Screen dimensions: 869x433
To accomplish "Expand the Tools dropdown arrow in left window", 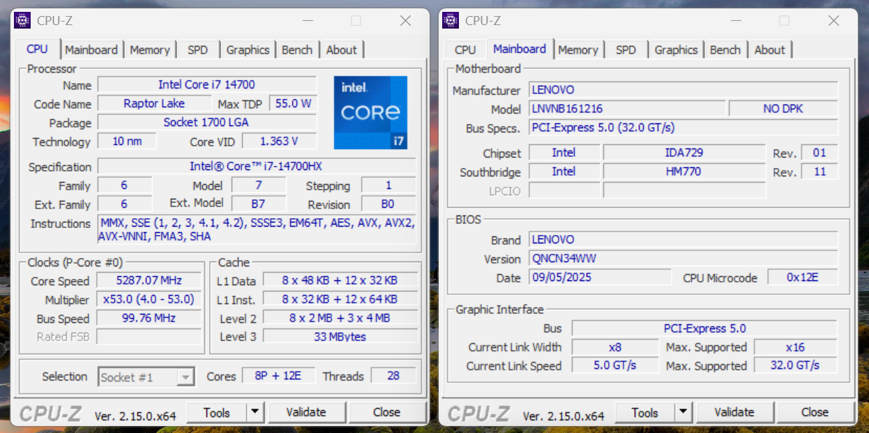I will 255,412.
